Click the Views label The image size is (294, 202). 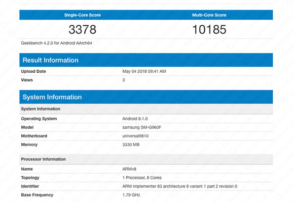pyautogui.click(x=27, y=80)
